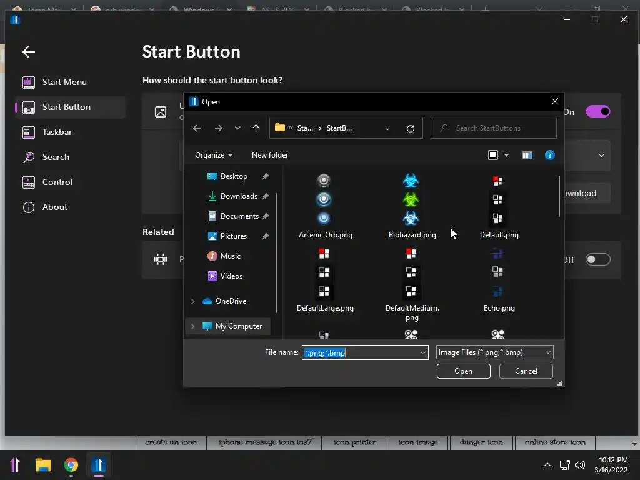Image resolution: width=640 pixels, height=480 pixels.
Task: Open the view options dropdown arrow
Action: coord(506,155)
